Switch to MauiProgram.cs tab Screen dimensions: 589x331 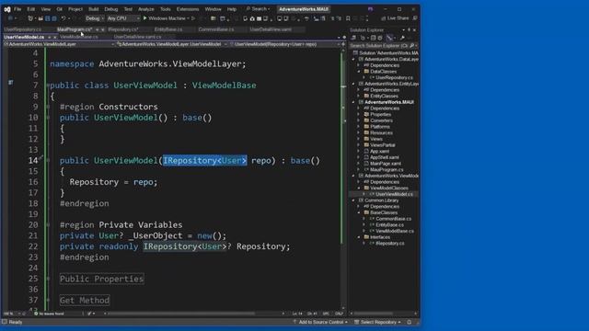74,29
